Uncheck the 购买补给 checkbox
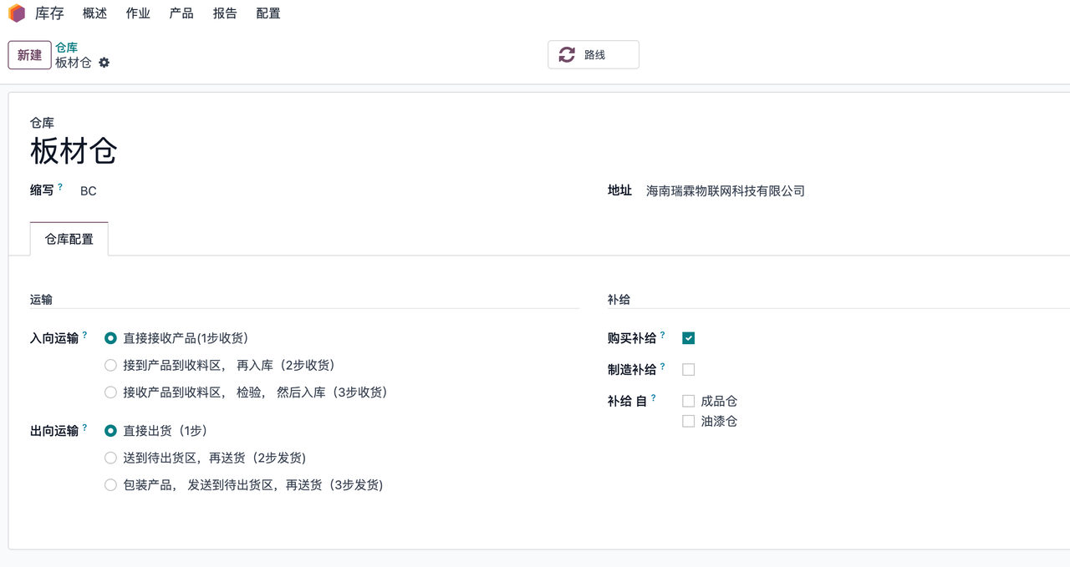Screen dimensions: 1070x567 pos(689,338)
